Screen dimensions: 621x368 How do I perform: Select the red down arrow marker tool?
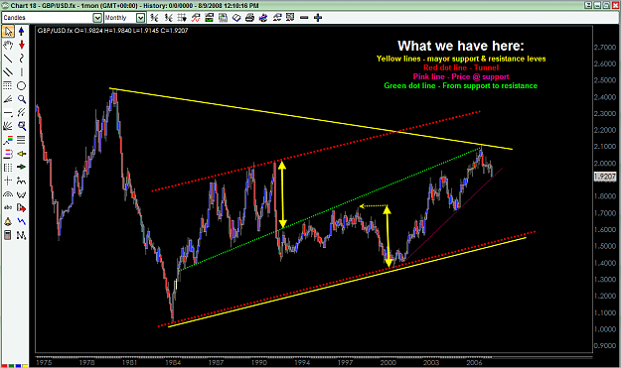point(22,45)
